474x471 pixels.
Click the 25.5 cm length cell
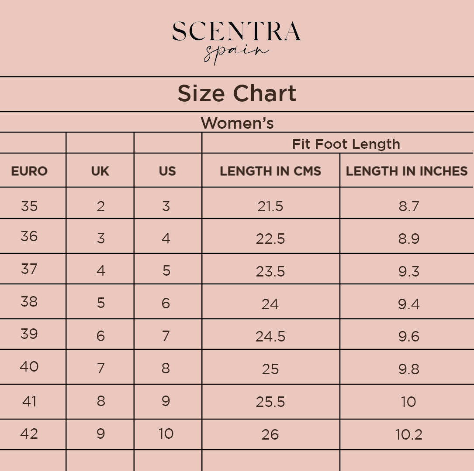click(270, 402)
